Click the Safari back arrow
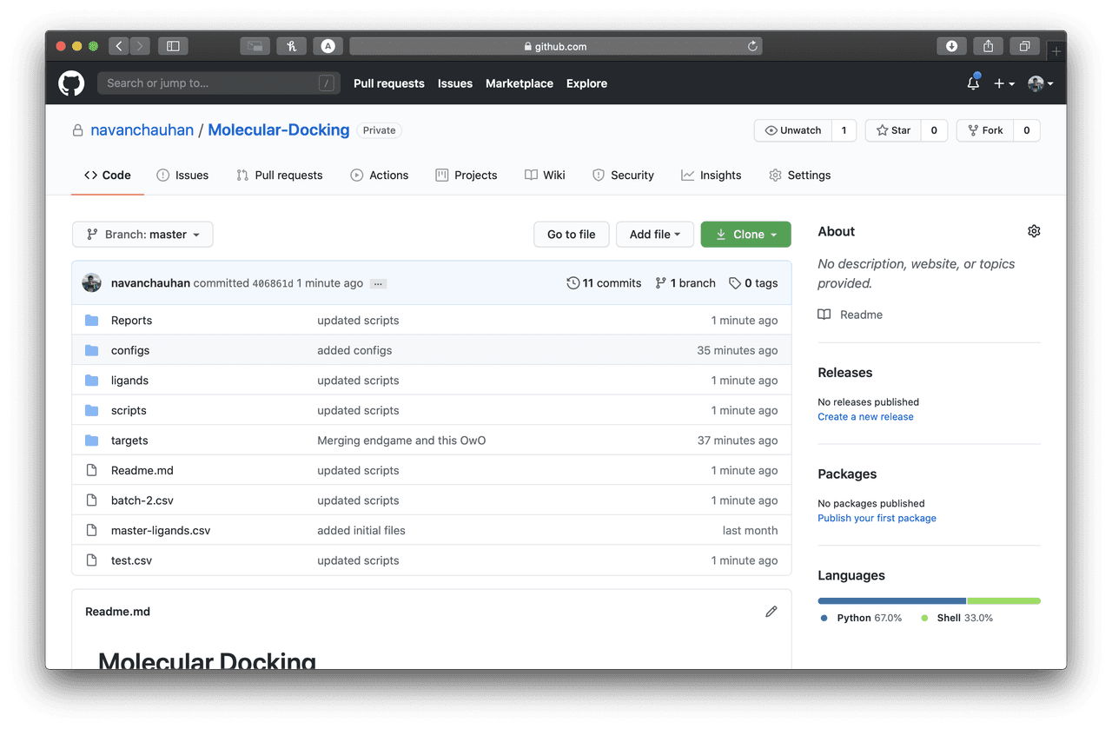The image size is (1112, 729). [120, 46]
